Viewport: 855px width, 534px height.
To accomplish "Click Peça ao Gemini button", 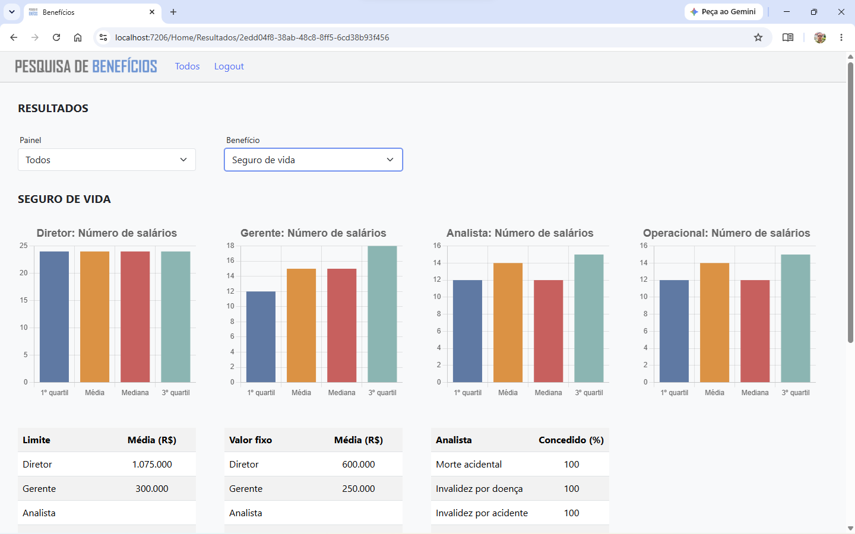I will [x=724, y=12].
